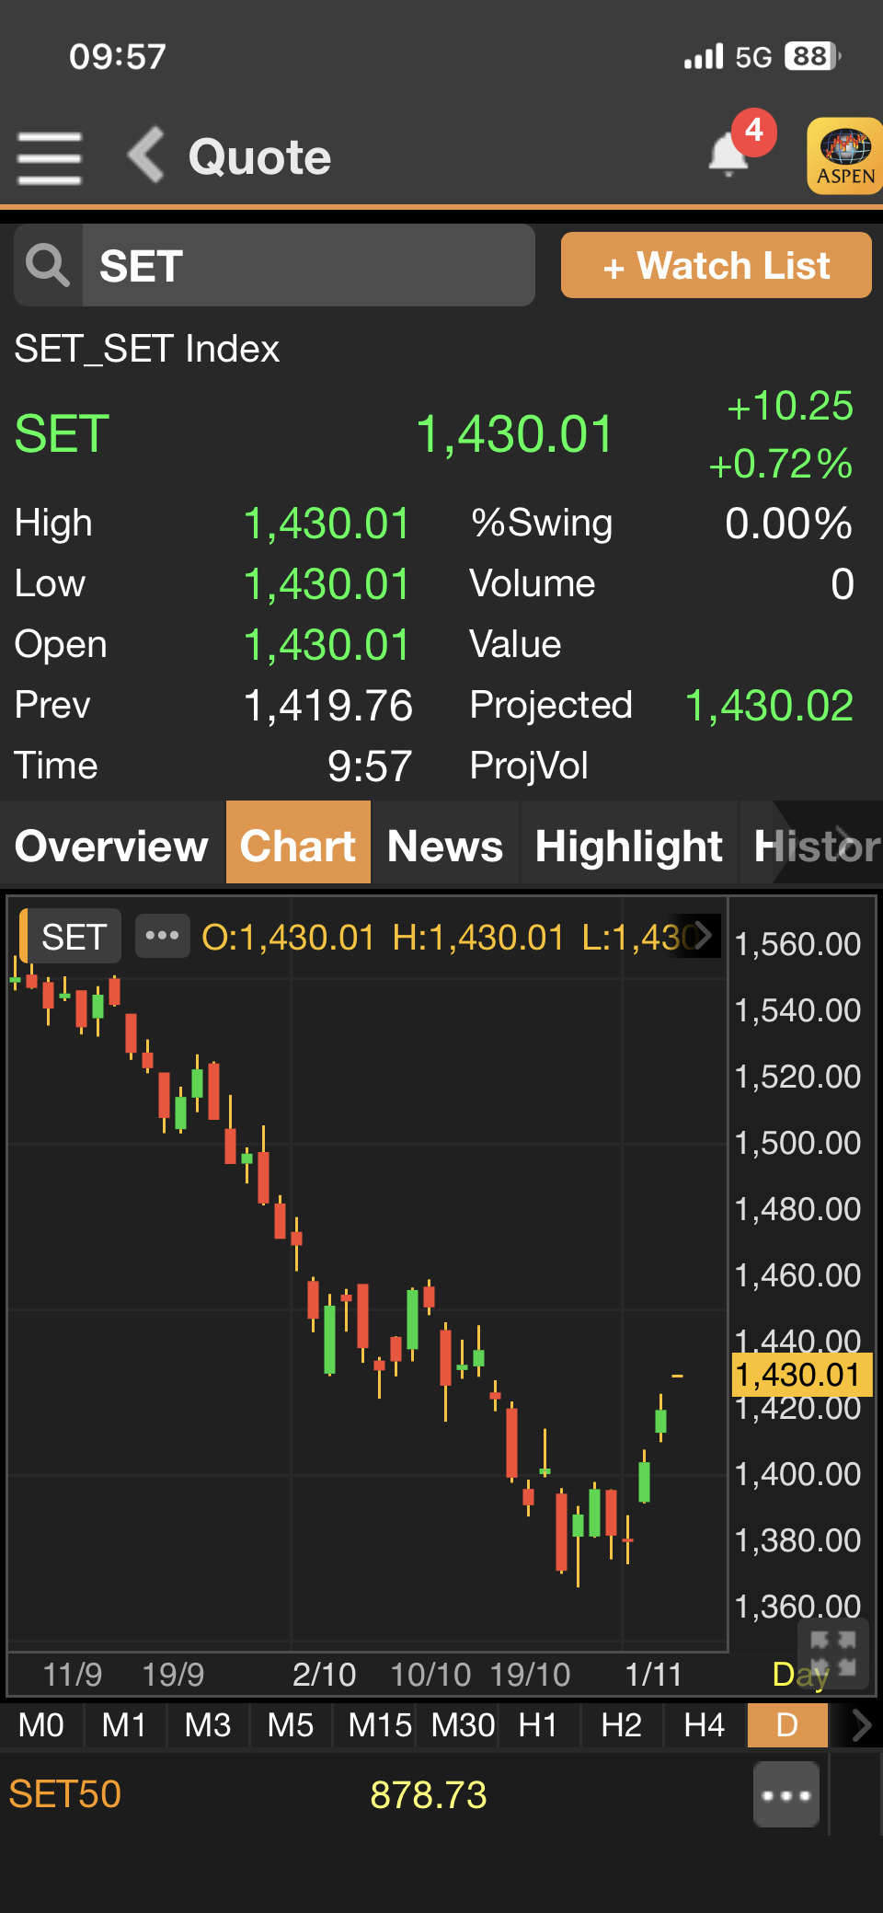
Task: Tap the search magnifier icon
Action: [x=48, y=265]
